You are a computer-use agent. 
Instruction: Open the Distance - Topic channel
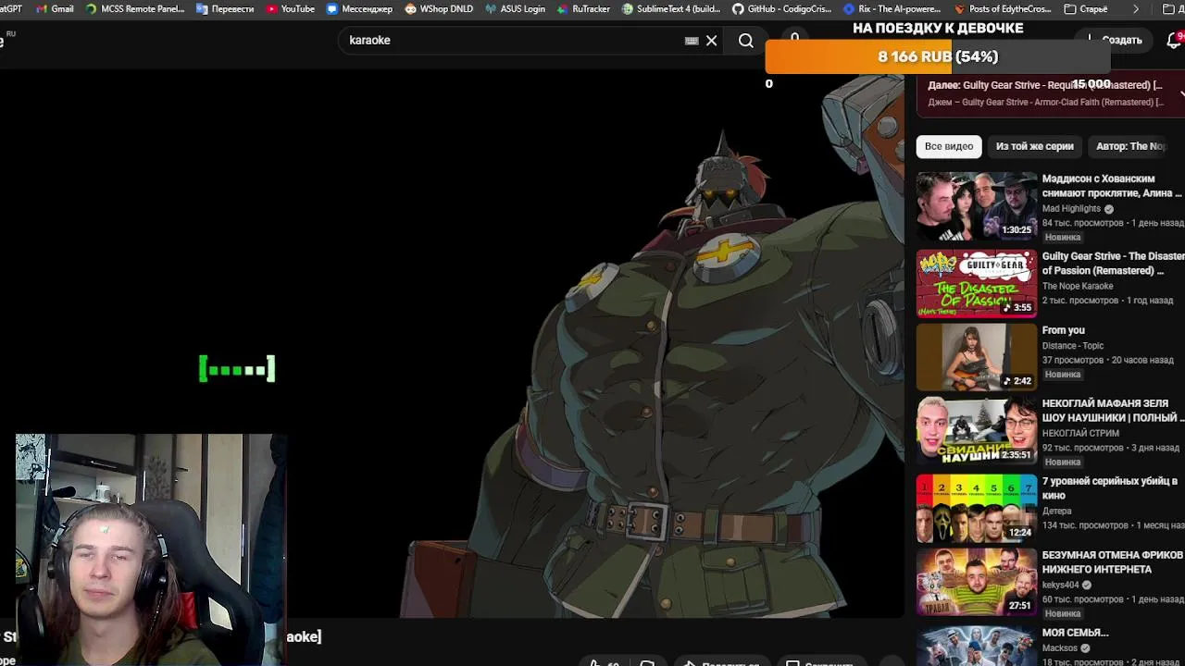click(x=1073, y=346)
